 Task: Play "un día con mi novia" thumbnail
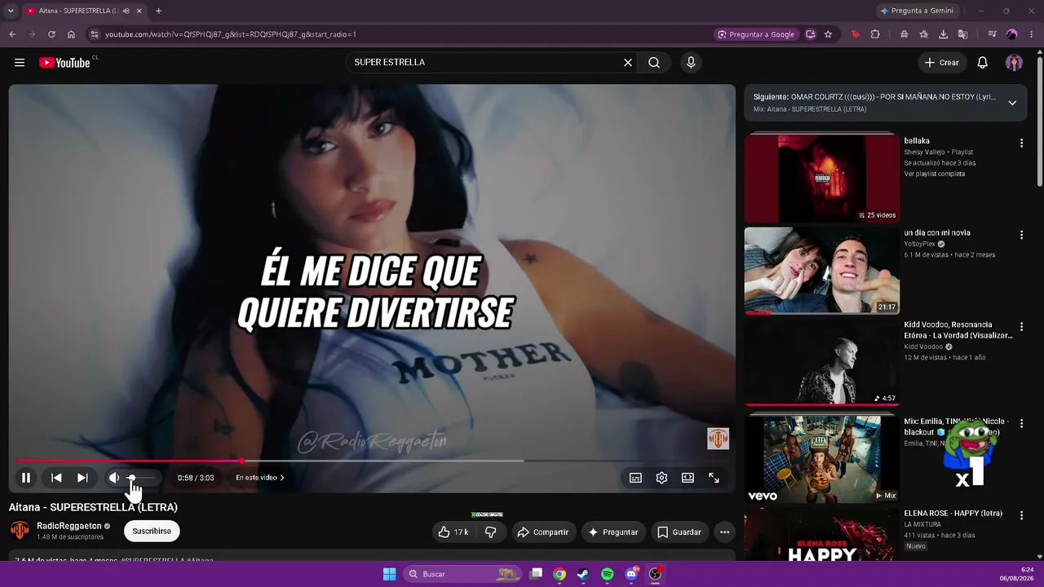click(x=822, y=271)
